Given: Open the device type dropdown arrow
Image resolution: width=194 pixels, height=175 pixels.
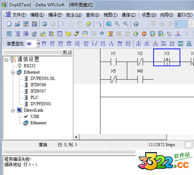Looking at the screenshot, I should point(38,44).
